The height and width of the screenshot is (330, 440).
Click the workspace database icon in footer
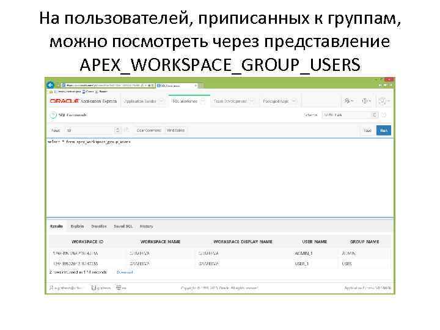[94, 288]
